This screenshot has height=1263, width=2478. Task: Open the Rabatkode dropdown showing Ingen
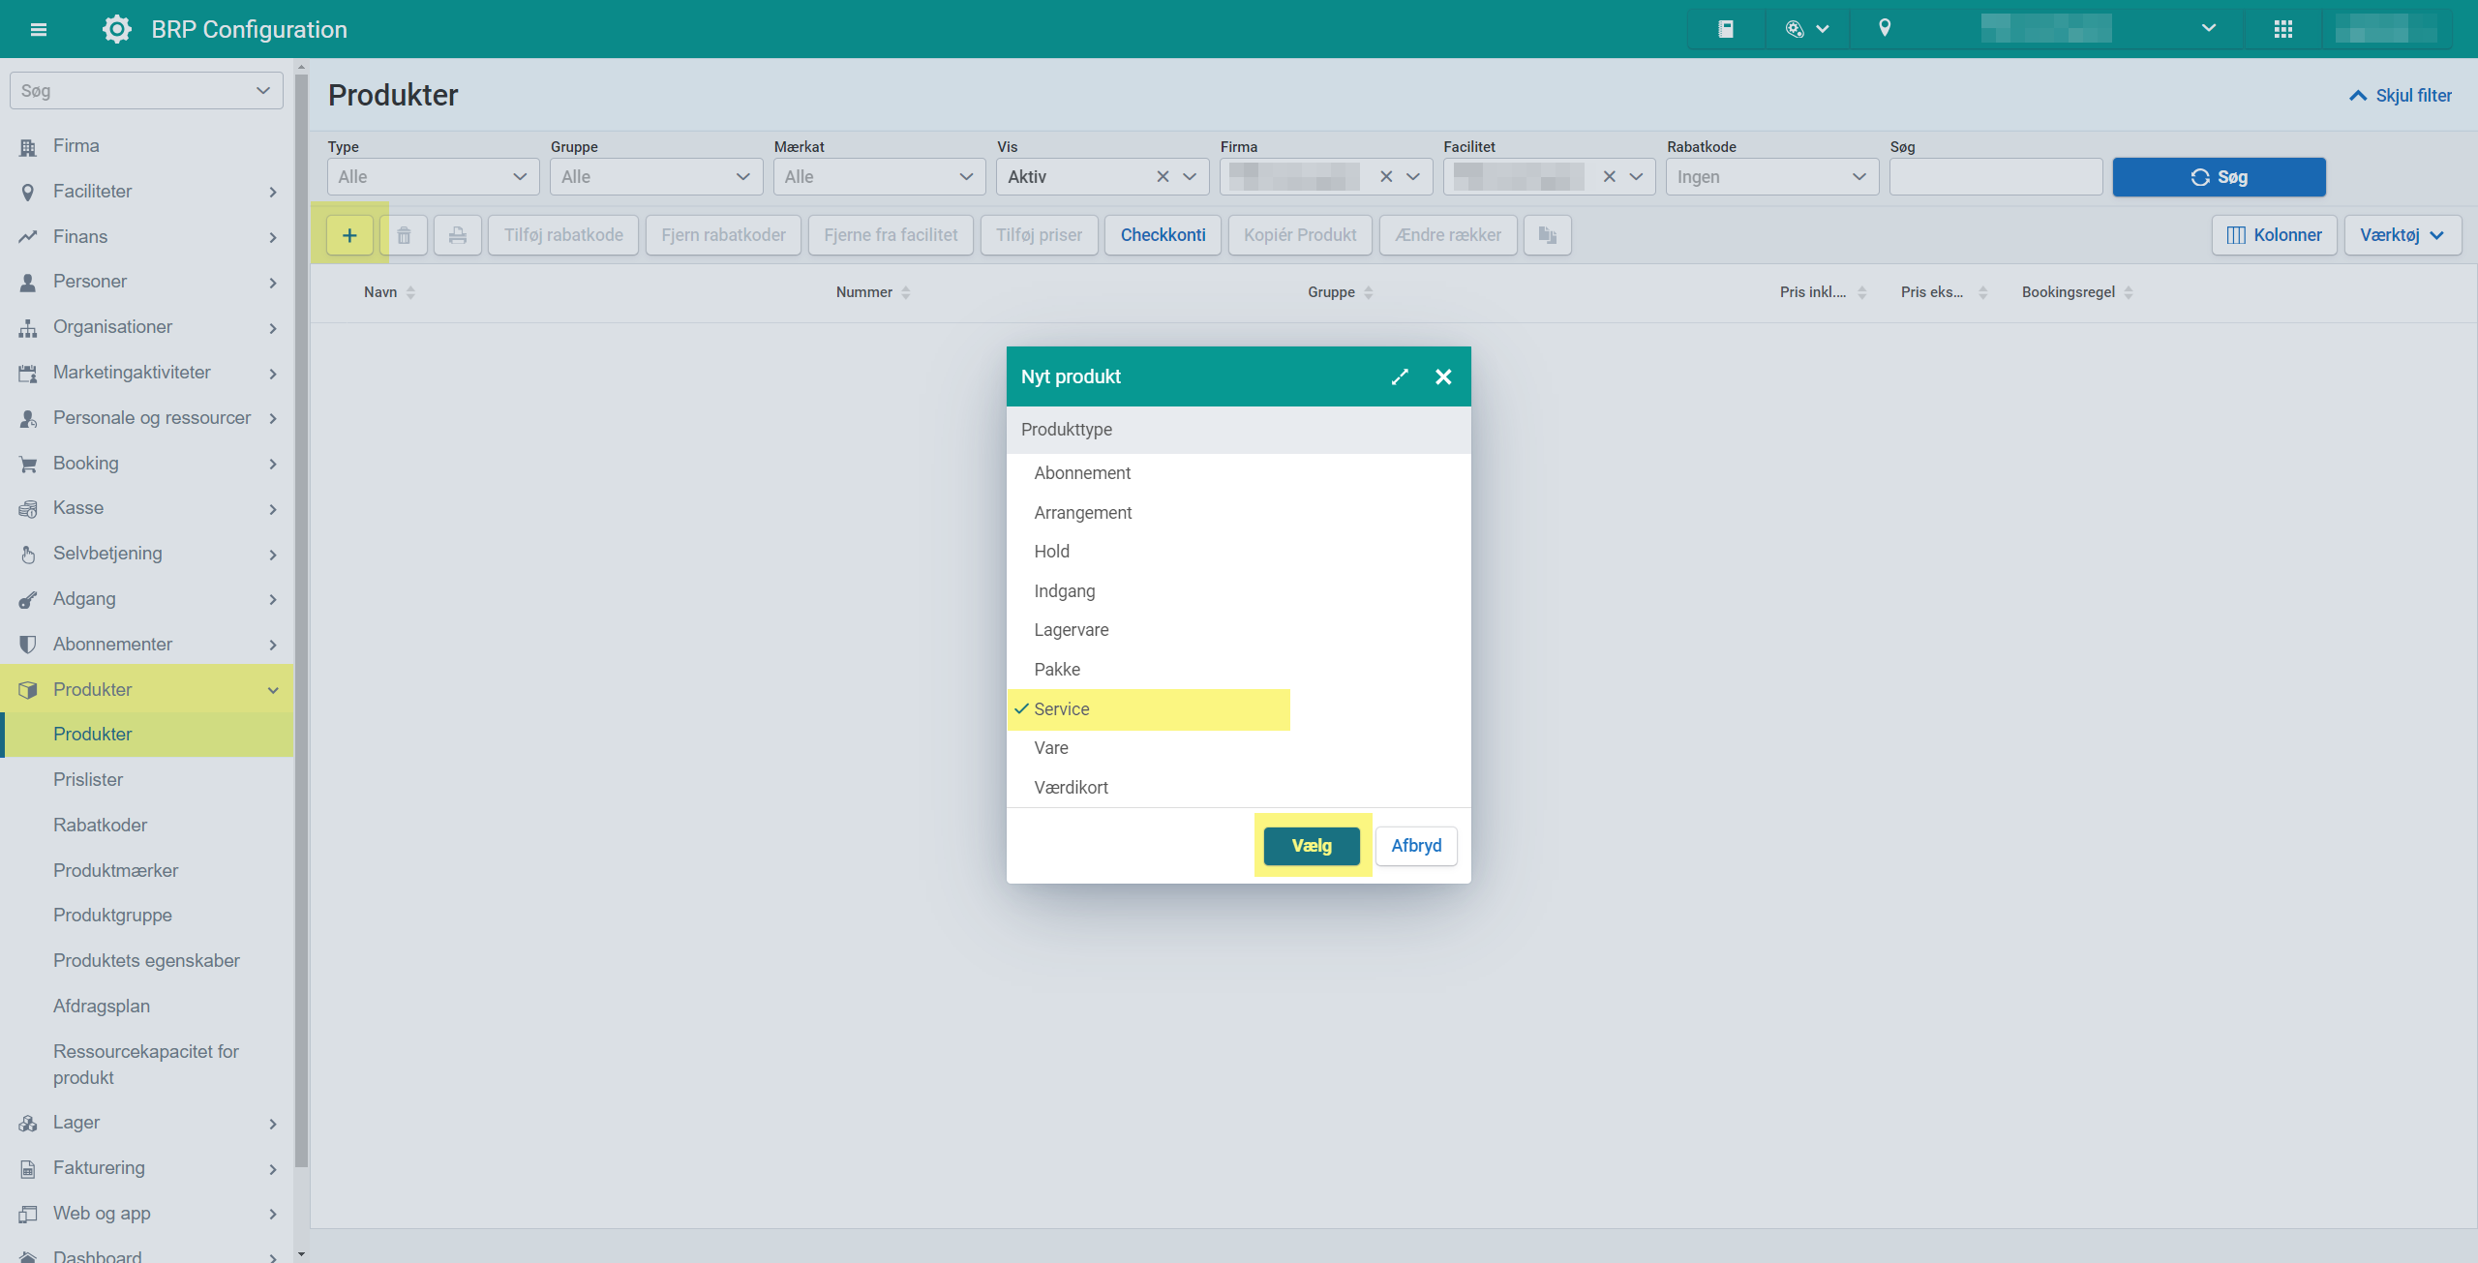(1772, 177)
